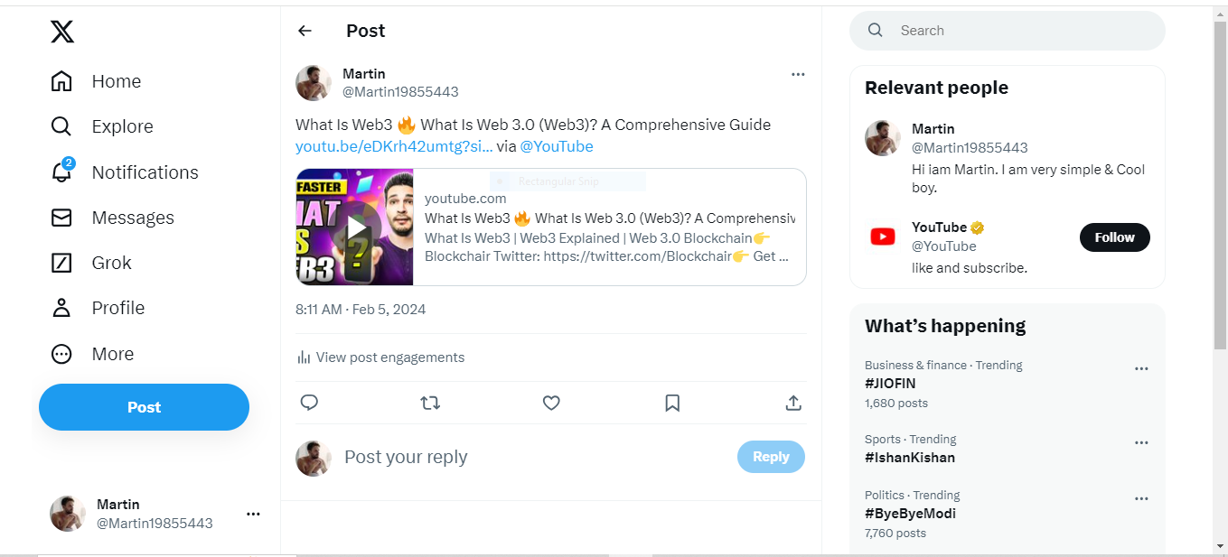The width and height of the screenshot is (1228, 557).
Task: Open the Notifications bell icon
Action: point(61,172)
